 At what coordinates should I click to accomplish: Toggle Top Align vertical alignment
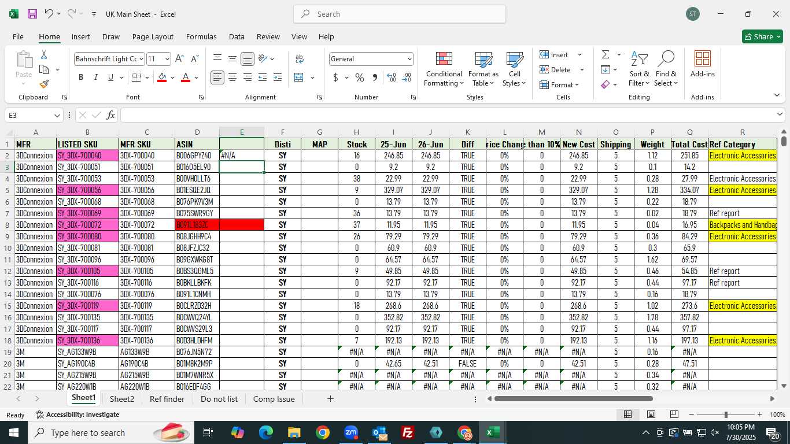217,58
